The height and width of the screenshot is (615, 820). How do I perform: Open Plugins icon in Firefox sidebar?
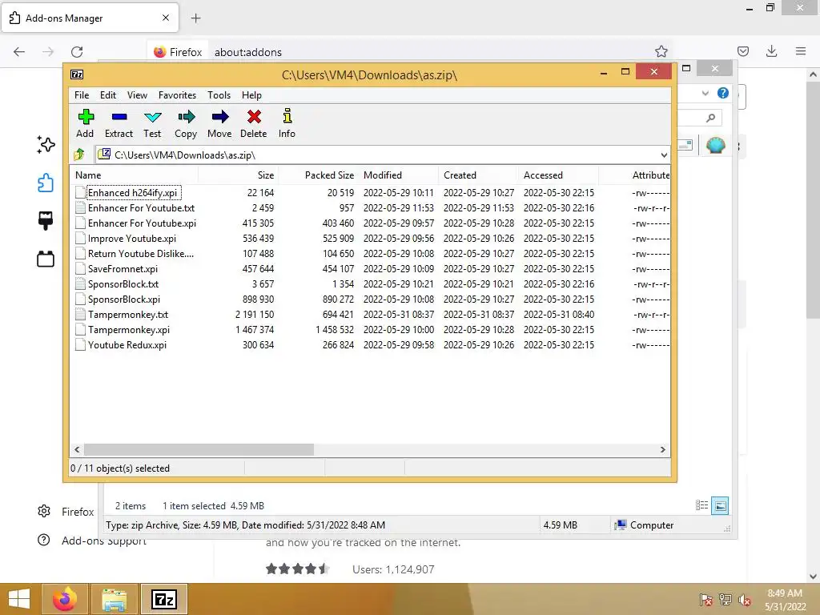pyautogui.click(x=46, y=259)
